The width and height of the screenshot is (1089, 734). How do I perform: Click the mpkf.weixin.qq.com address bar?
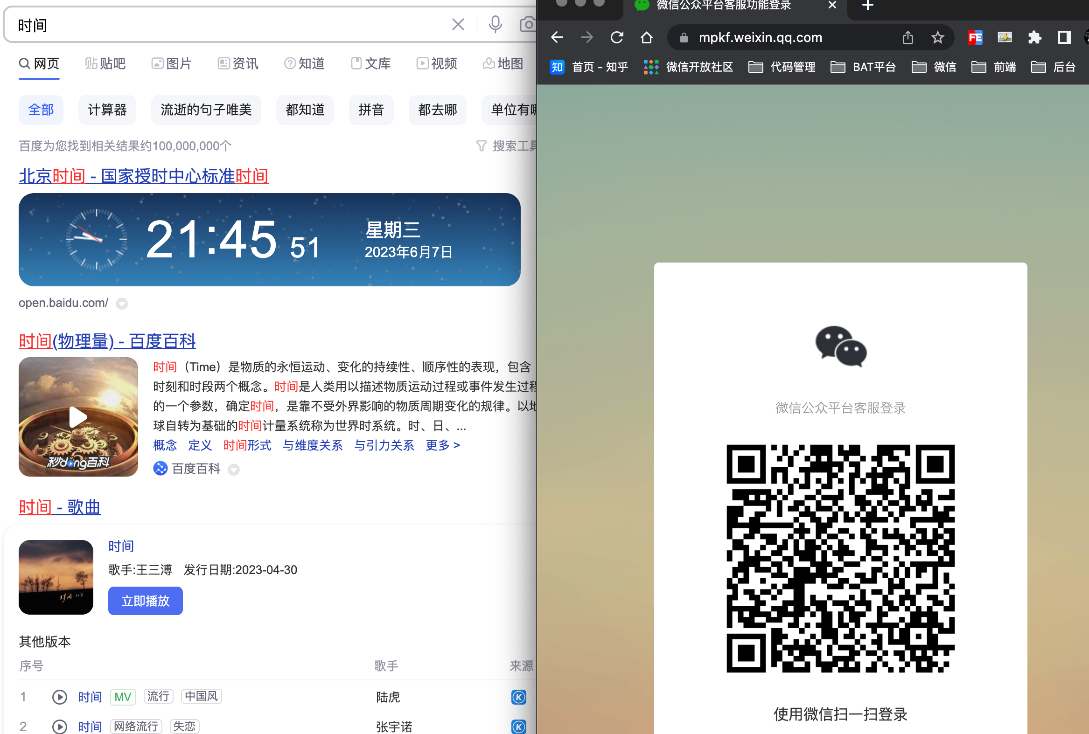click(760, 37)
